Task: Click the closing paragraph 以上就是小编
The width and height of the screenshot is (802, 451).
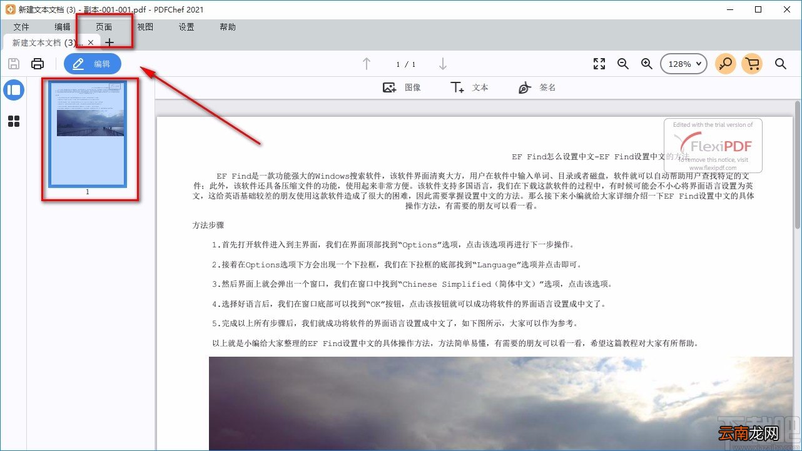Action: tap(455, 344)
